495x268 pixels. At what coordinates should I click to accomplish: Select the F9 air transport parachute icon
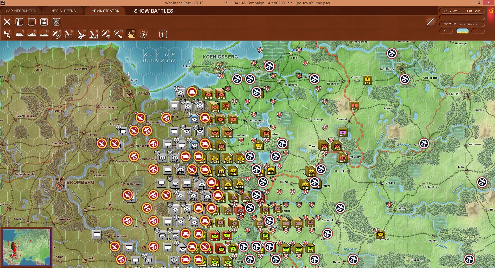point(106,34)
